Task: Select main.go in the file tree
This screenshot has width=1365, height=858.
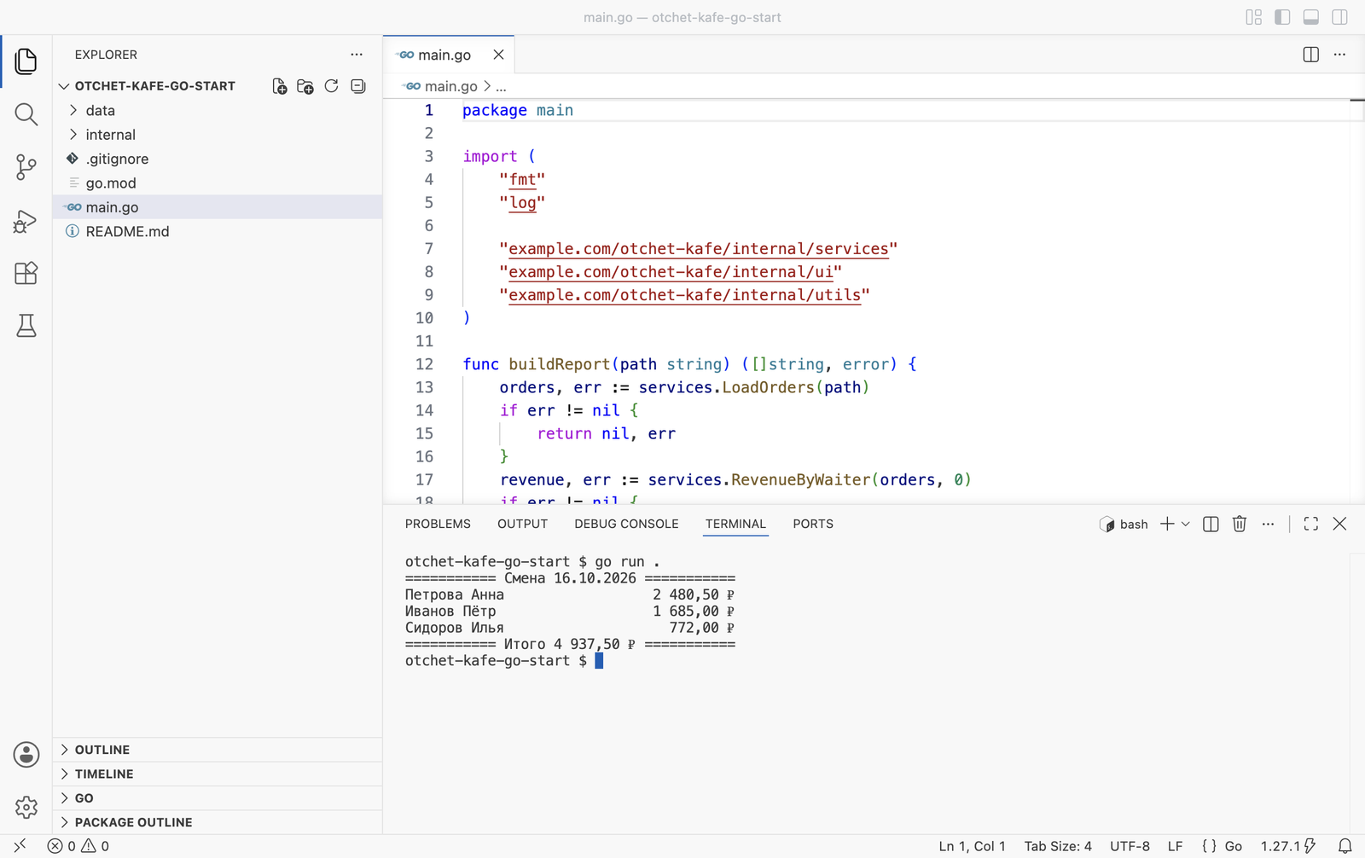Action: click(218, 207)
